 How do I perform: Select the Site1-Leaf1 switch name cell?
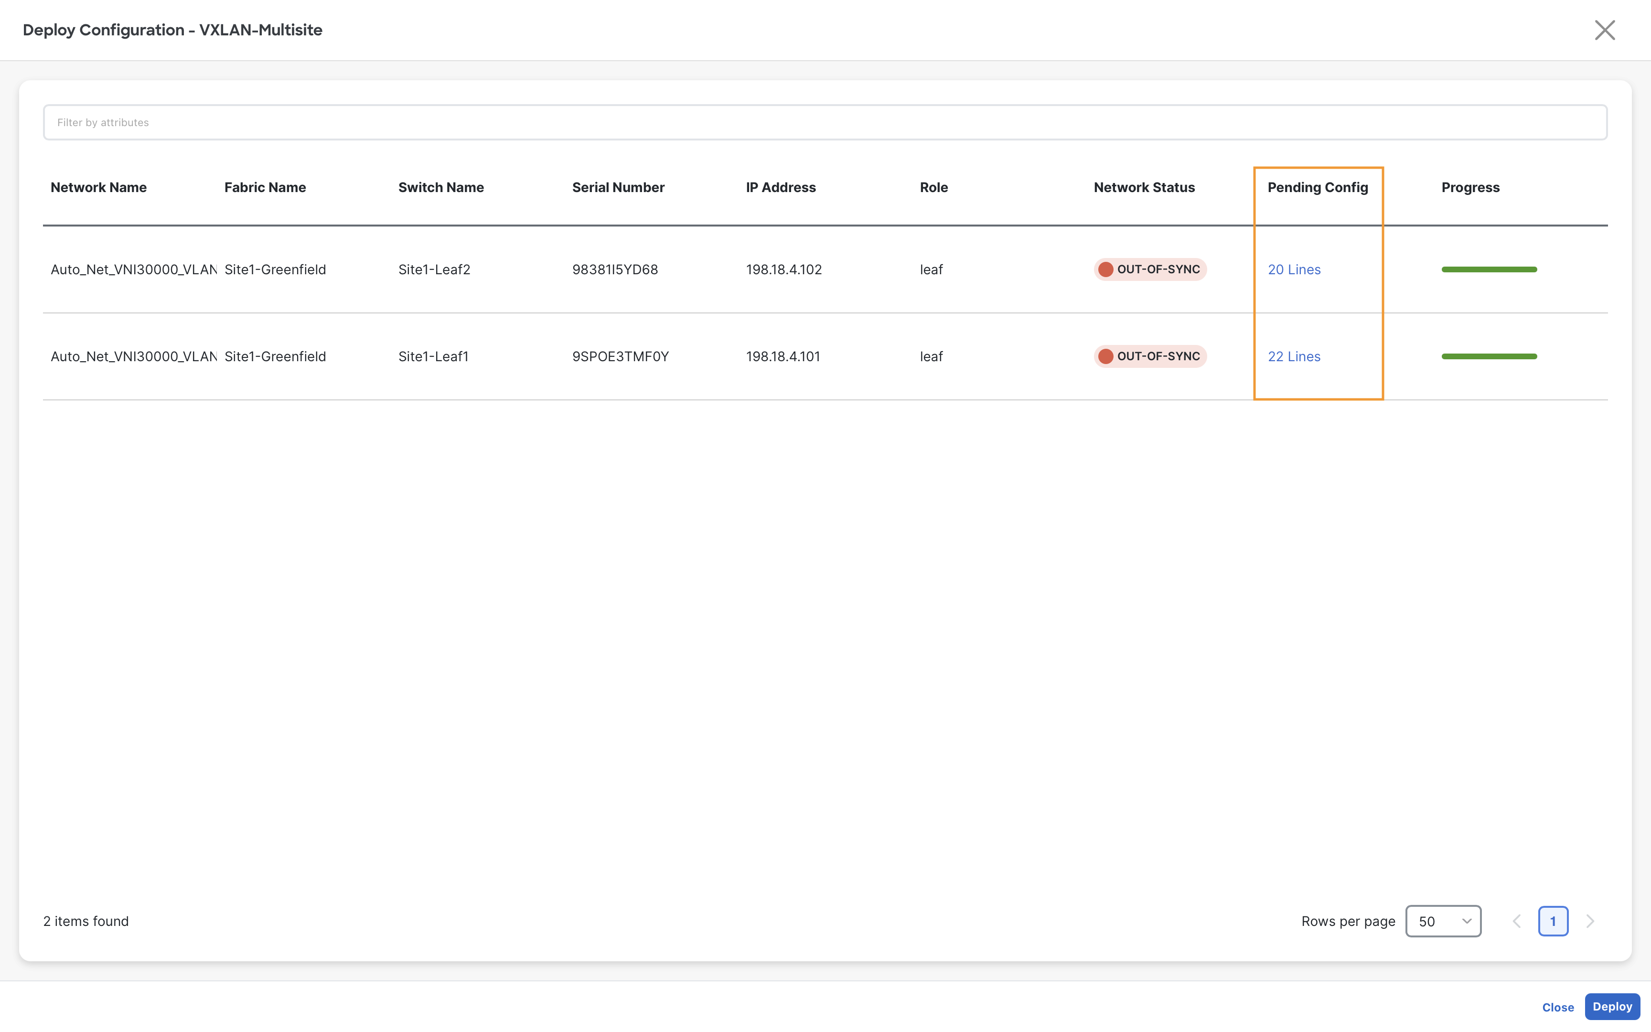[x=433, y=356]
